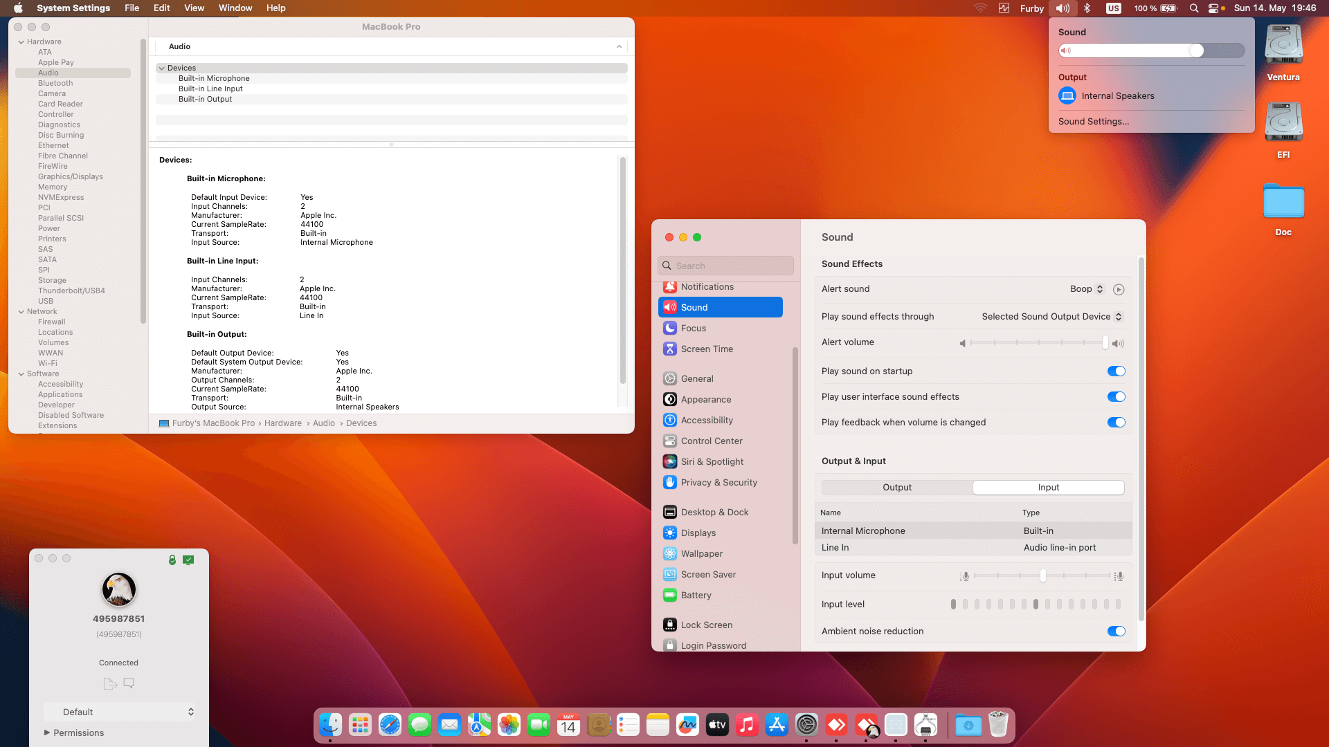This screenshot has height=747, width=1329.
Task: Click the Internal Speakers output icon
Action: (x=1067, y=96)
